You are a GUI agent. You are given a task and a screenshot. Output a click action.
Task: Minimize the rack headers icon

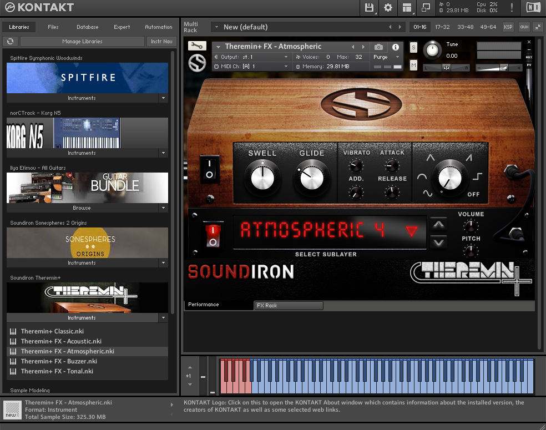(x=538, y=27)
